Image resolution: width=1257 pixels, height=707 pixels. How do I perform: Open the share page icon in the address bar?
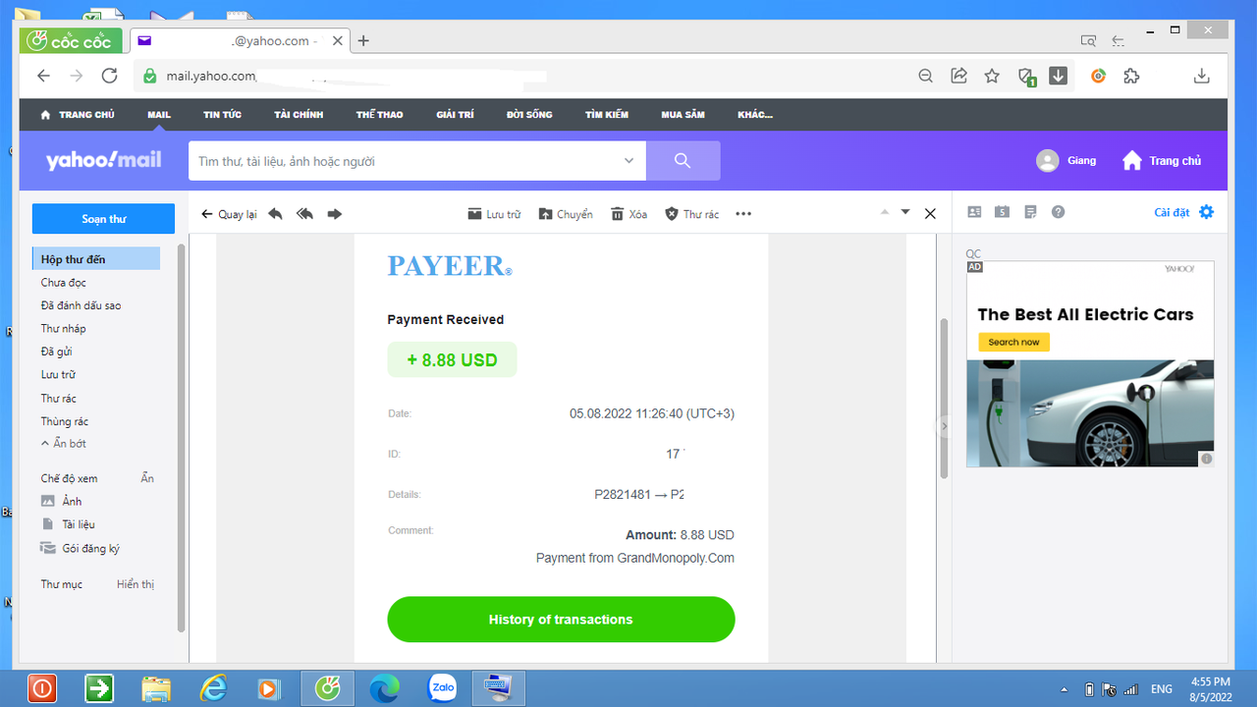959,76
